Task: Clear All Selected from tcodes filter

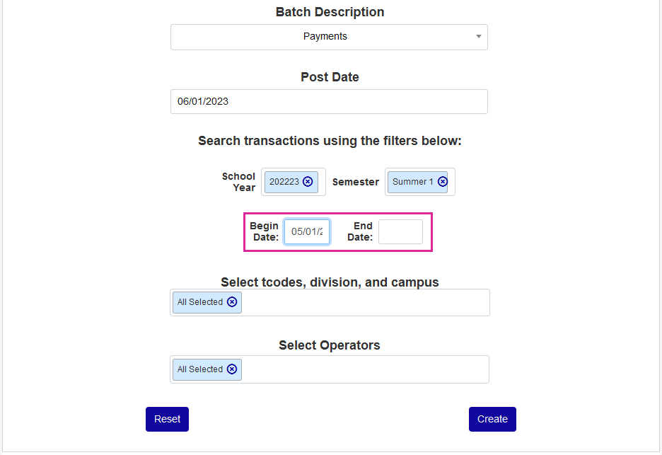Action: click(232, 302)
